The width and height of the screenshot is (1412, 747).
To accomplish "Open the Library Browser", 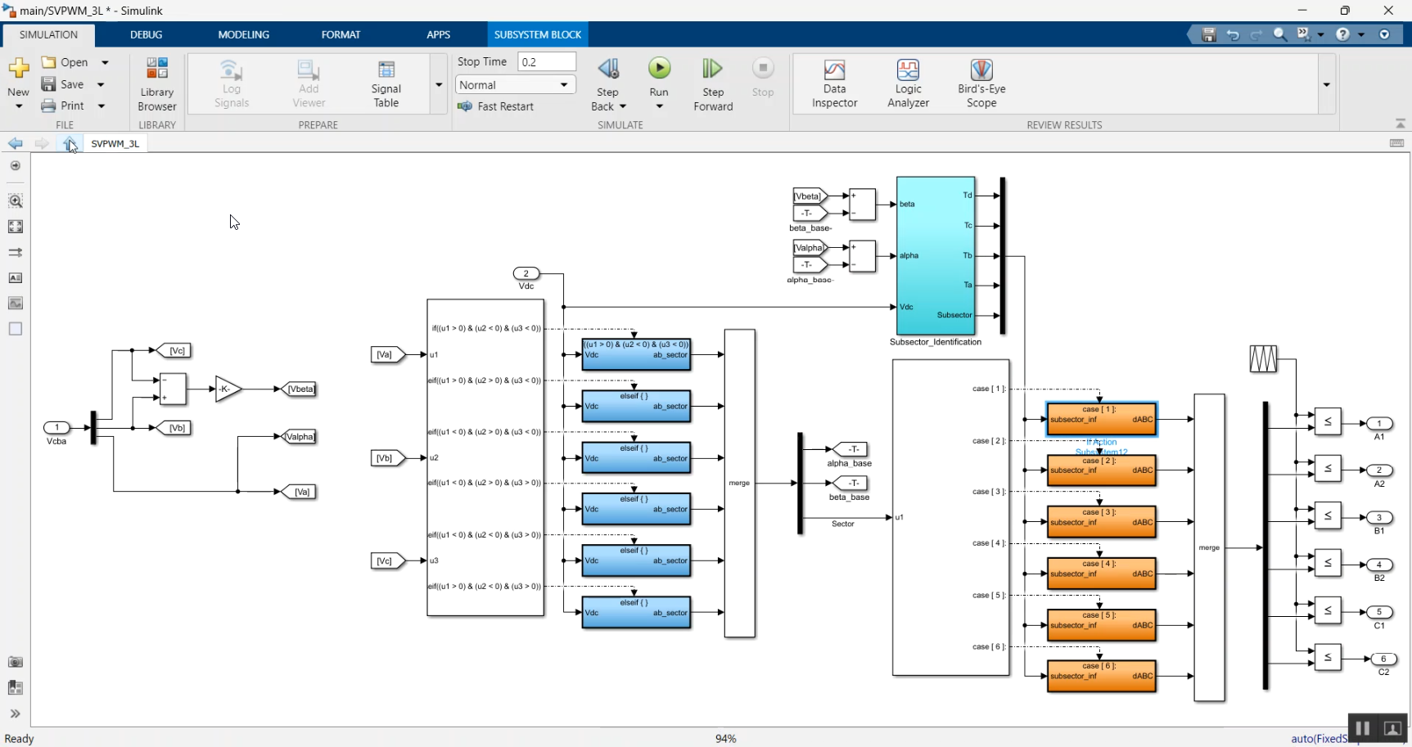I will [156, 84].
